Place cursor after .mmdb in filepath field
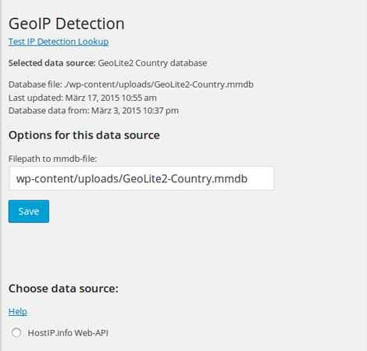Image resolution: width=367 pixels, height=351 pixels. [248, 179]
